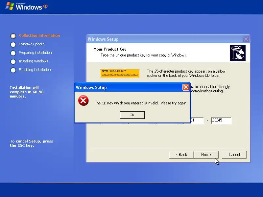The height and width of the screenshot is (197, 263).
Task: Click OK in the invalid CD Key dialog
Action: 132,115
